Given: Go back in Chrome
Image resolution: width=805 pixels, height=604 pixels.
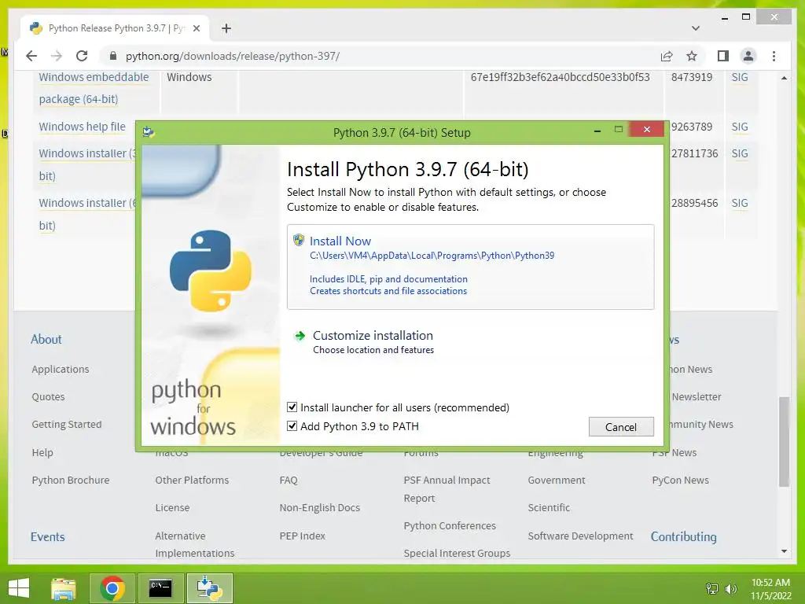Looking at the screenshot, I should pos(31,56).
